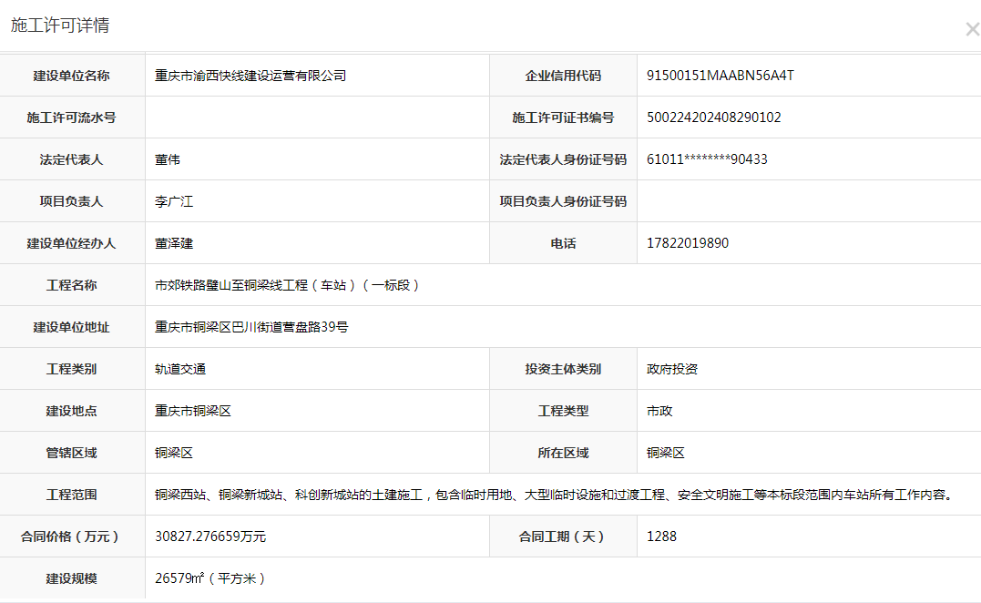981x603 pixels.
Task: Click the credit code 91500151MAABN56A4T
Action: (720, 76)
